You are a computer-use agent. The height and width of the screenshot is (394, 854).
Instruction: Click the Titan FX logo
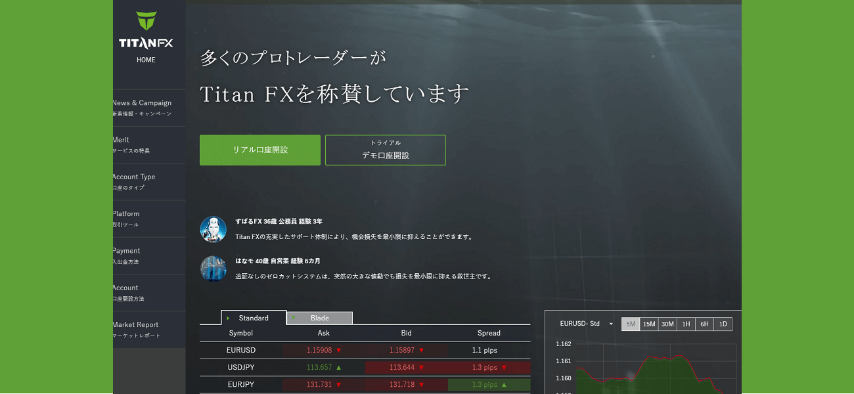(146, 30)
